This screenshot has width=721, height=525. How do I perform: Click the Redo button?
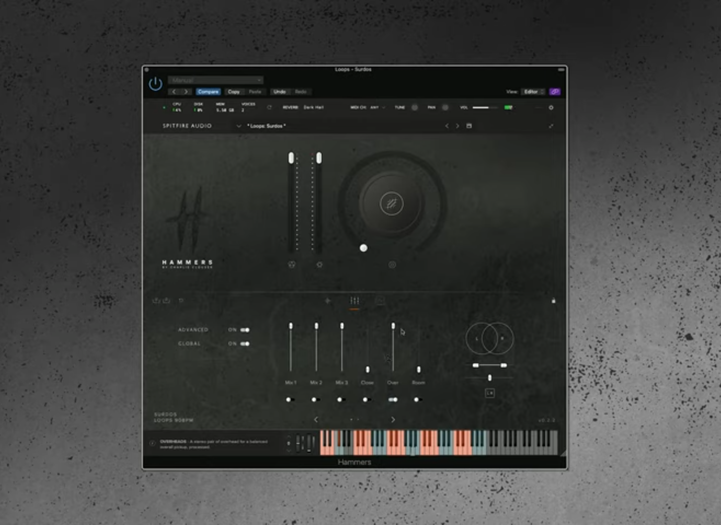tap(301, 91)
